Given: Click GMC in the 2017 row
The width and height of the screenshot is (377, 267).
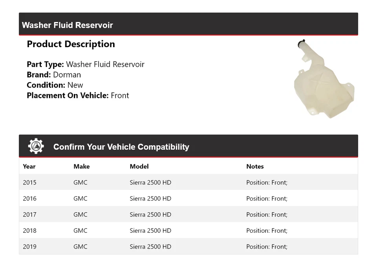Looking at the screenshot, I should pos(80,215).
